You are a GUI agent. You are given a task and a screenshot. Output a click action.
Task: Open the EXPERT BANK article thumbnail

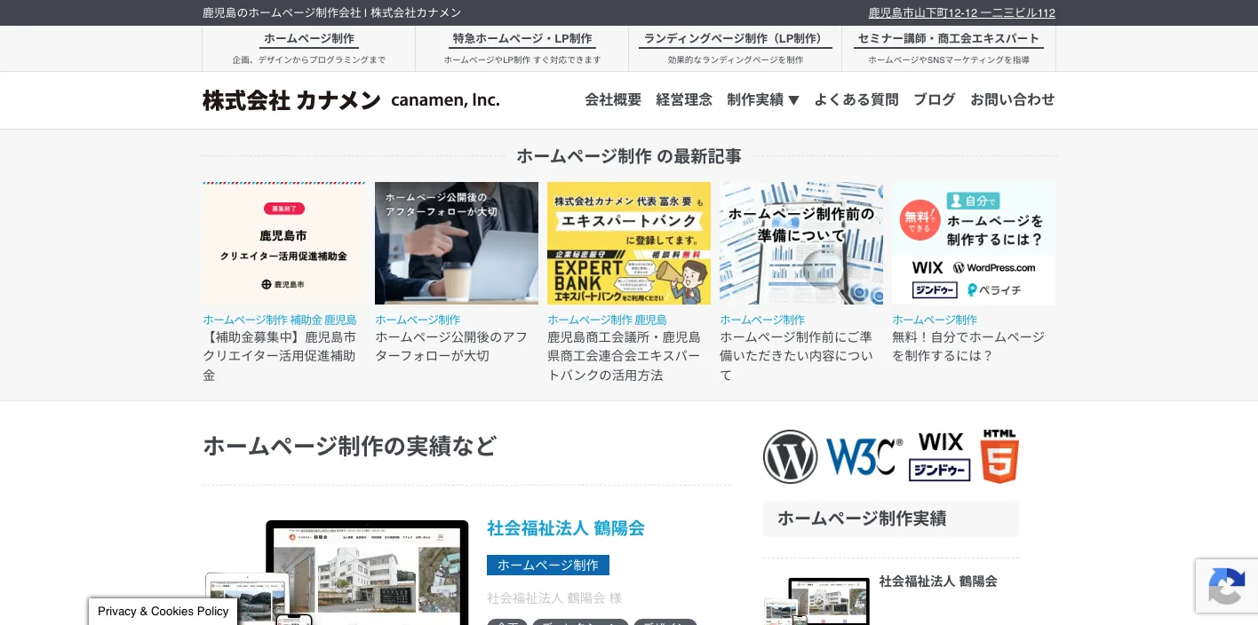tap(629, 243)
